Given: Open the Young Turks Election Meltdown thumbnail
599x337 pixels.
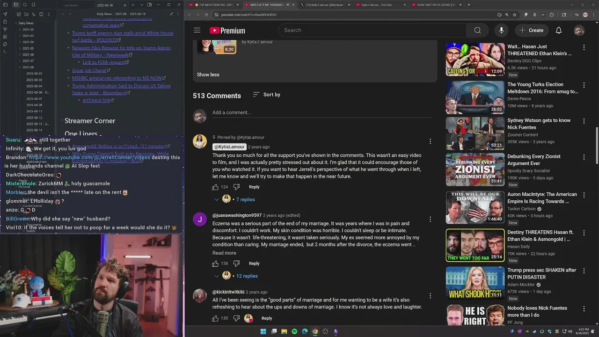Looking at the screenshot, I should 475,98.
